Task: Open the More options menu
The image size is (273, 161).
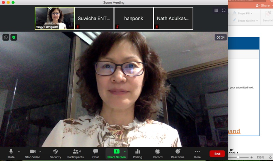Action: [x=197, y=153]
